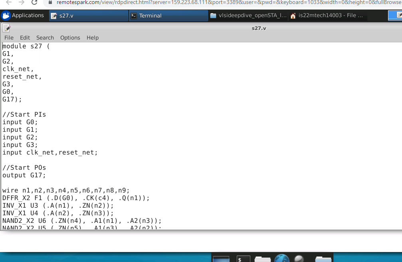Click the text editor icon beside the s27.v title
402x262 pixels.
coord(6,28)
